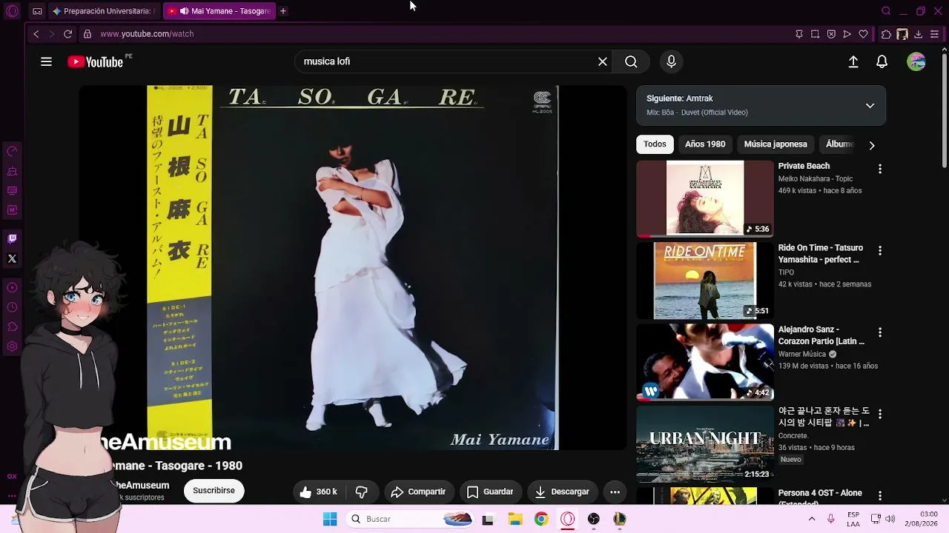This screenshot has height=533, width=949.
Task: Open options menu for Persona 4 OST
Action: point(880,495)
